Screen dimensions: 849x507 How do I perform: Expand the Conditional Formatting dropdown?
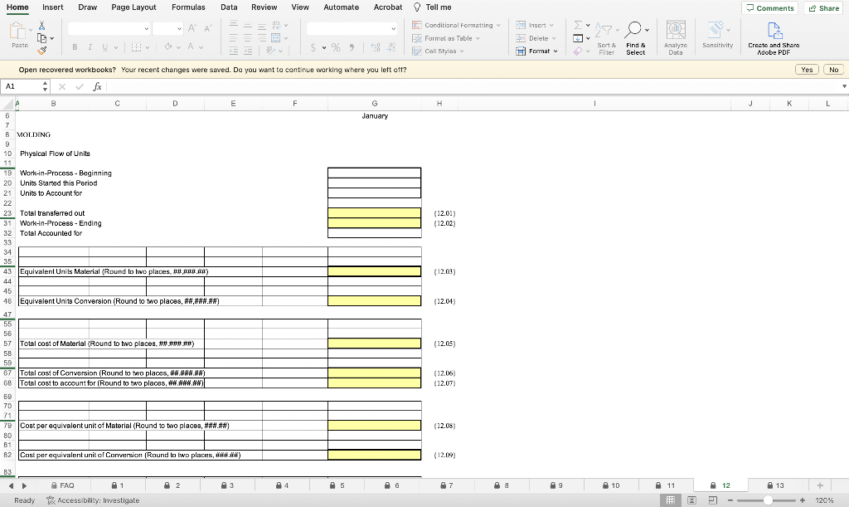tap(456, 25)
